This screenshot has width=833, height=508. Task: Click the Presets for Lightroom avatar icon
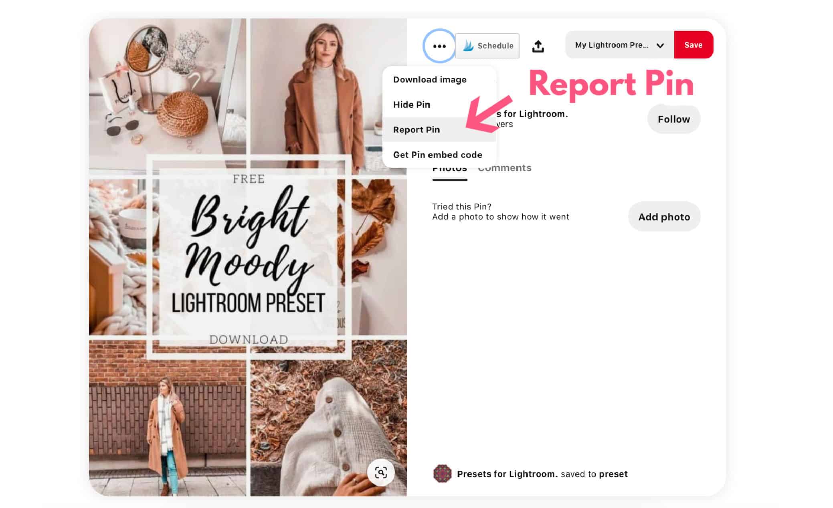click(x=442, y=474)
